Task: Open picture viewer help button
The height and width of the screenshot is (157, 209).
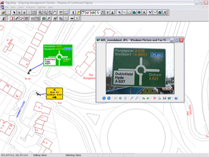Action: 176,98
